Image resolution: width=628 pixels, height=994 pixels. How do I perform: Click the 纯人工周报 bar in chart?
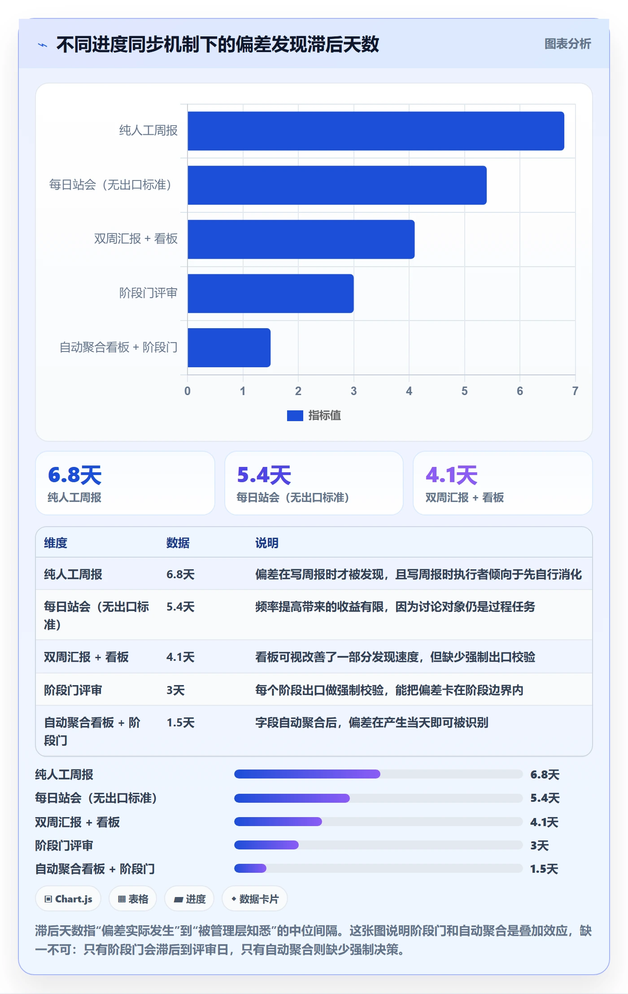pos(376,131)
